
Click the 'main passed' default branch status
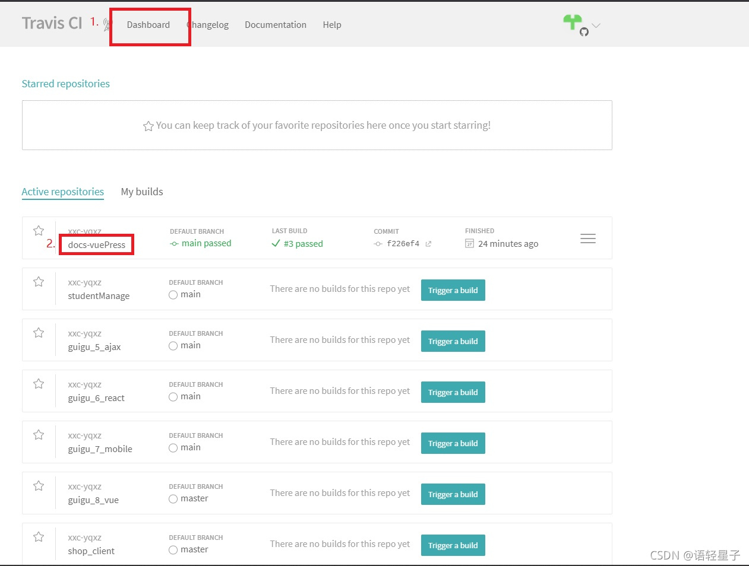tap(201, 243)
